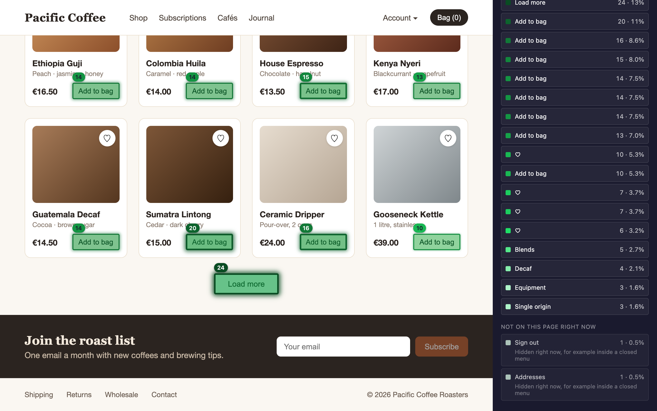Tap the heart icon on Gooseneck Kettle

(x=448, y=138)
